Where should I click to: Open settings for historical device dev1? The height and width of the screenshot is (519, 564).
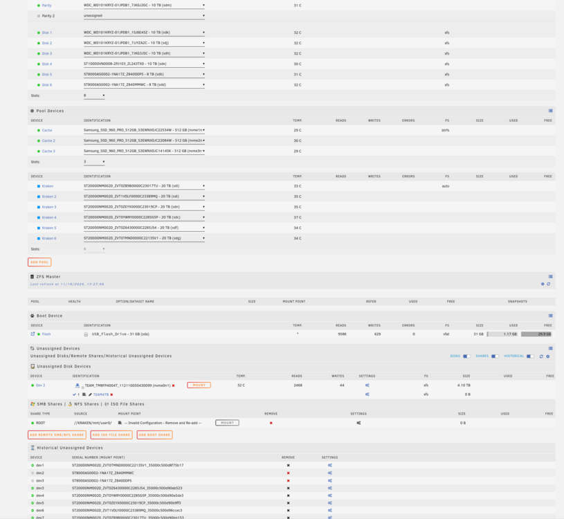pyautogui.click(x=330, y=466)
